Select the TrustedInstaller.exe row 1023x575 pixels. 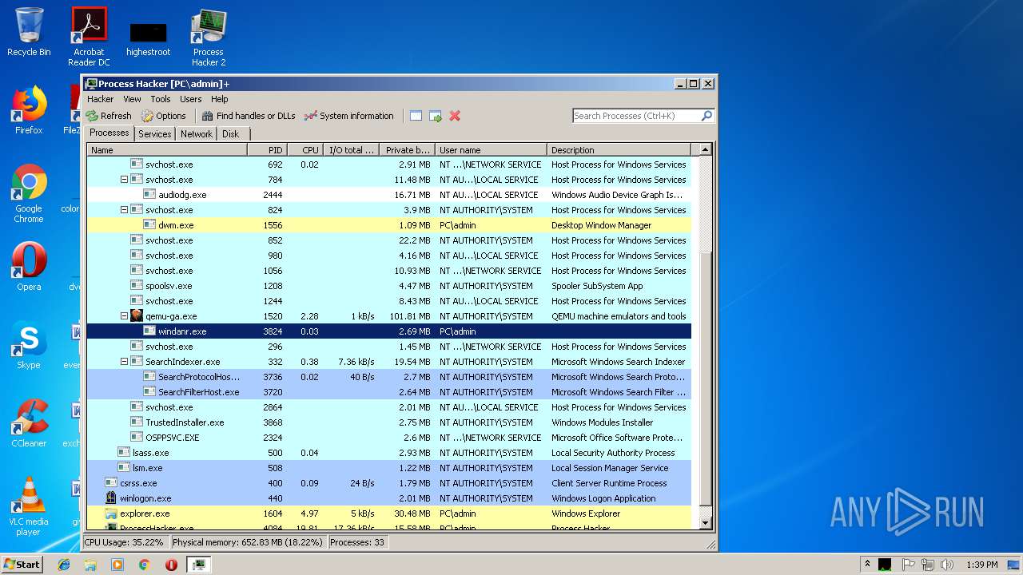point(389,422)
